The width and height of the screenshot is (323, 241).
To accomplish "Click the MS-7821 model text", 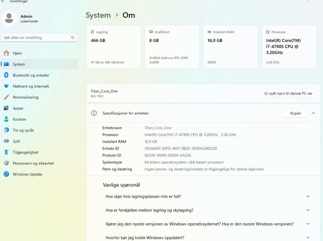I will pyautogui.click(x=97, y=96).
